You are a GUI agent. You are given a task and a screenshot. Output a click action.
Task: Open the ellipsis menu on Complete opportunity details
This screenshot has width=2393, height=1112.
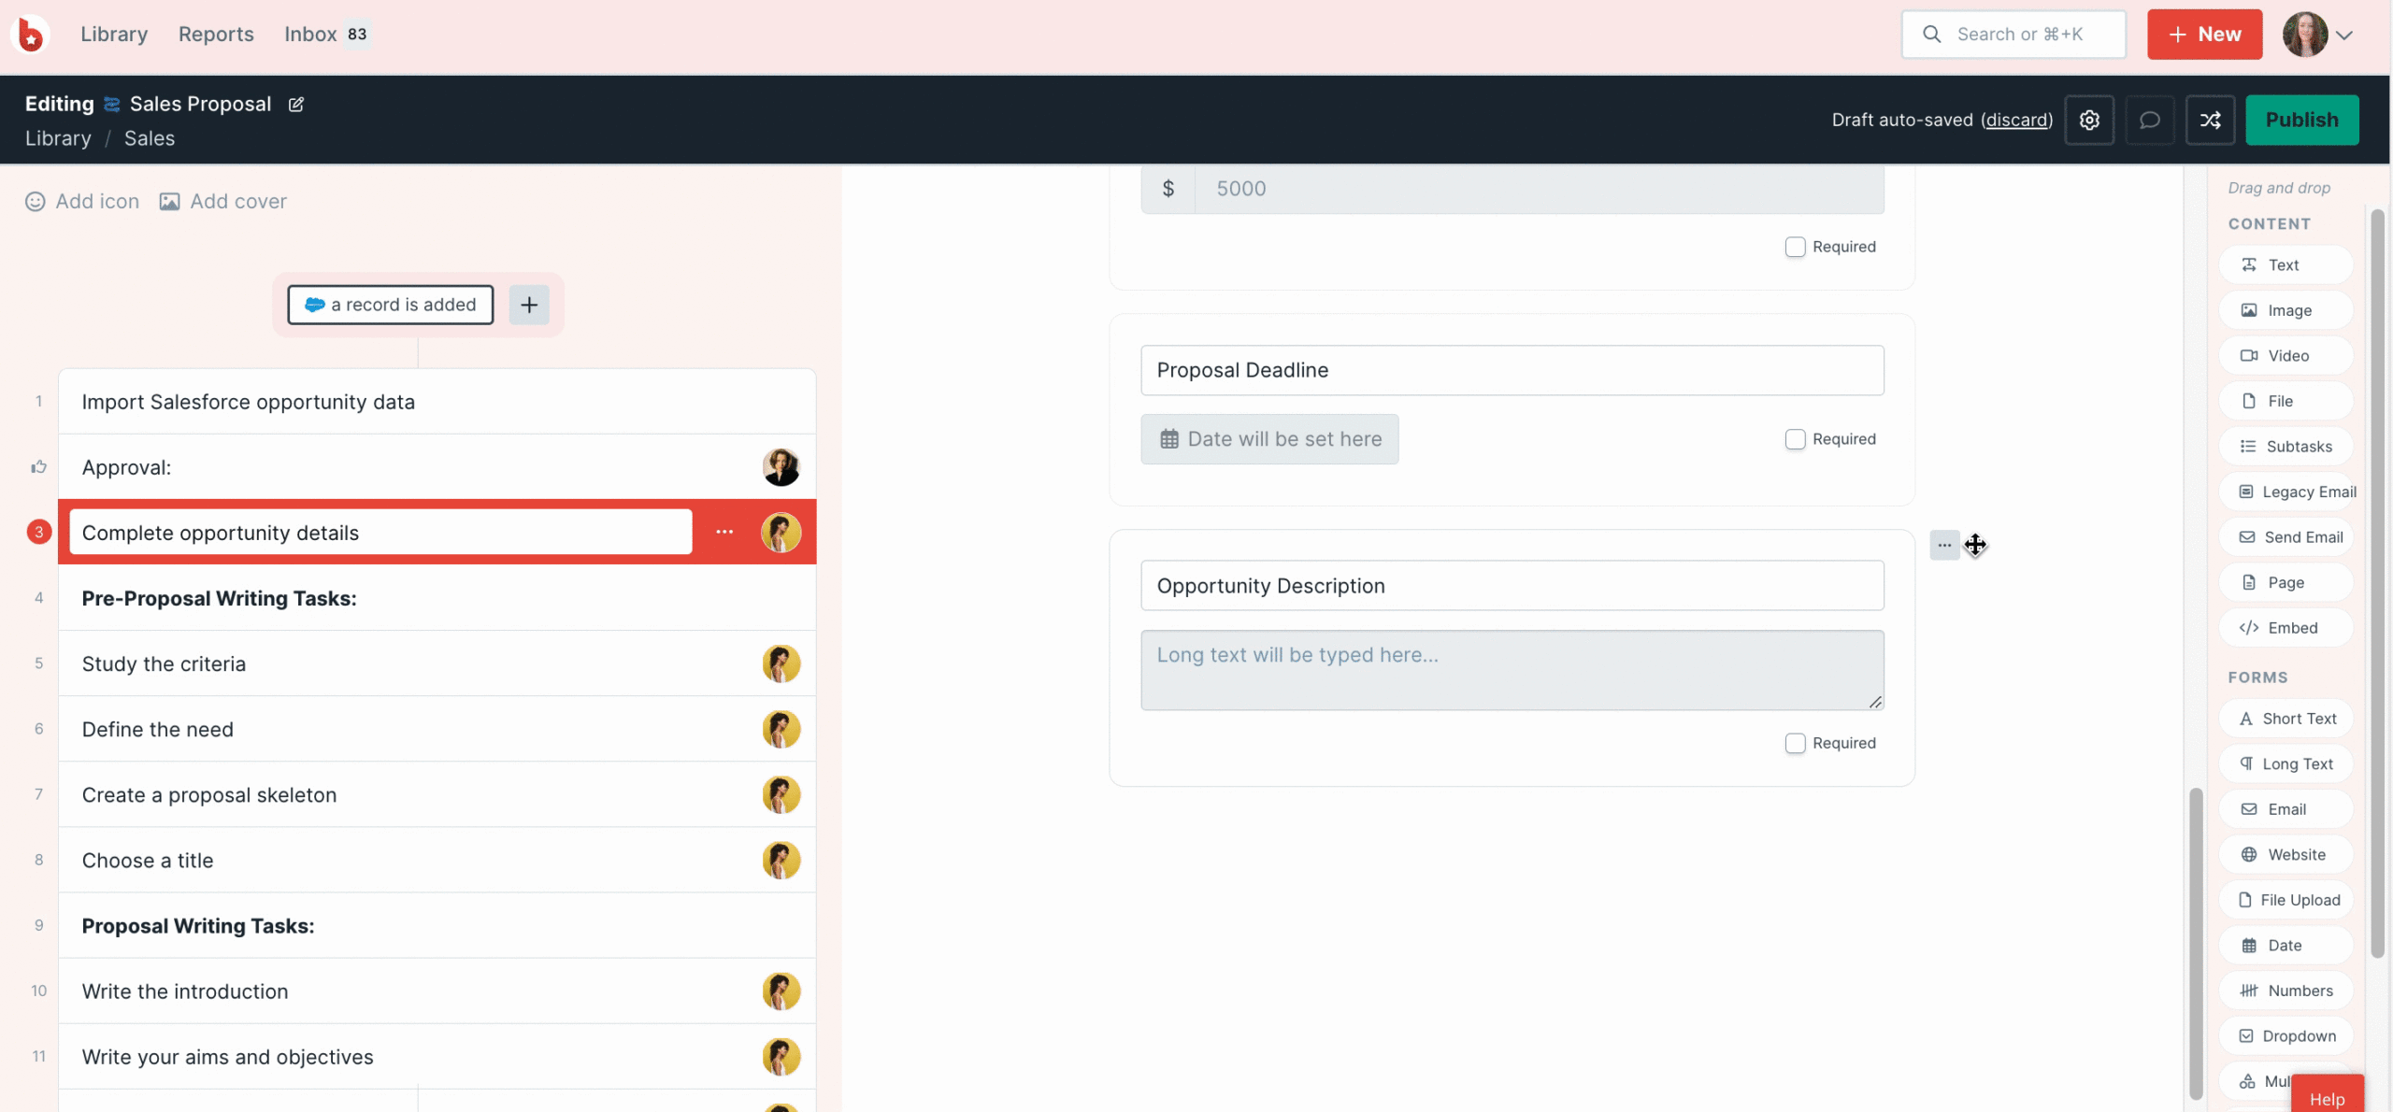point(724,532)
